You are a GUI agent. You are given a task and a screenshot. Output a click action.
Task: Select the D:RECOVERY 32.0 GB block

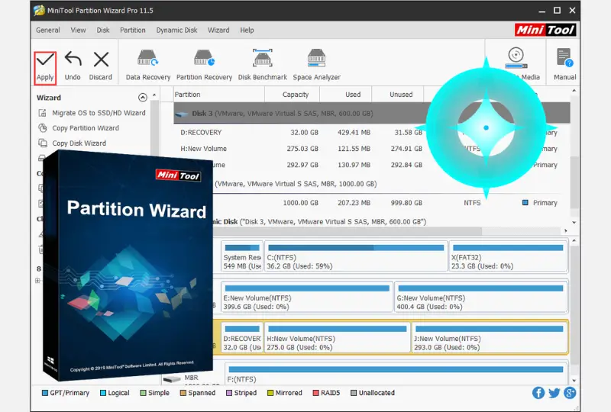tap(242, 337)
